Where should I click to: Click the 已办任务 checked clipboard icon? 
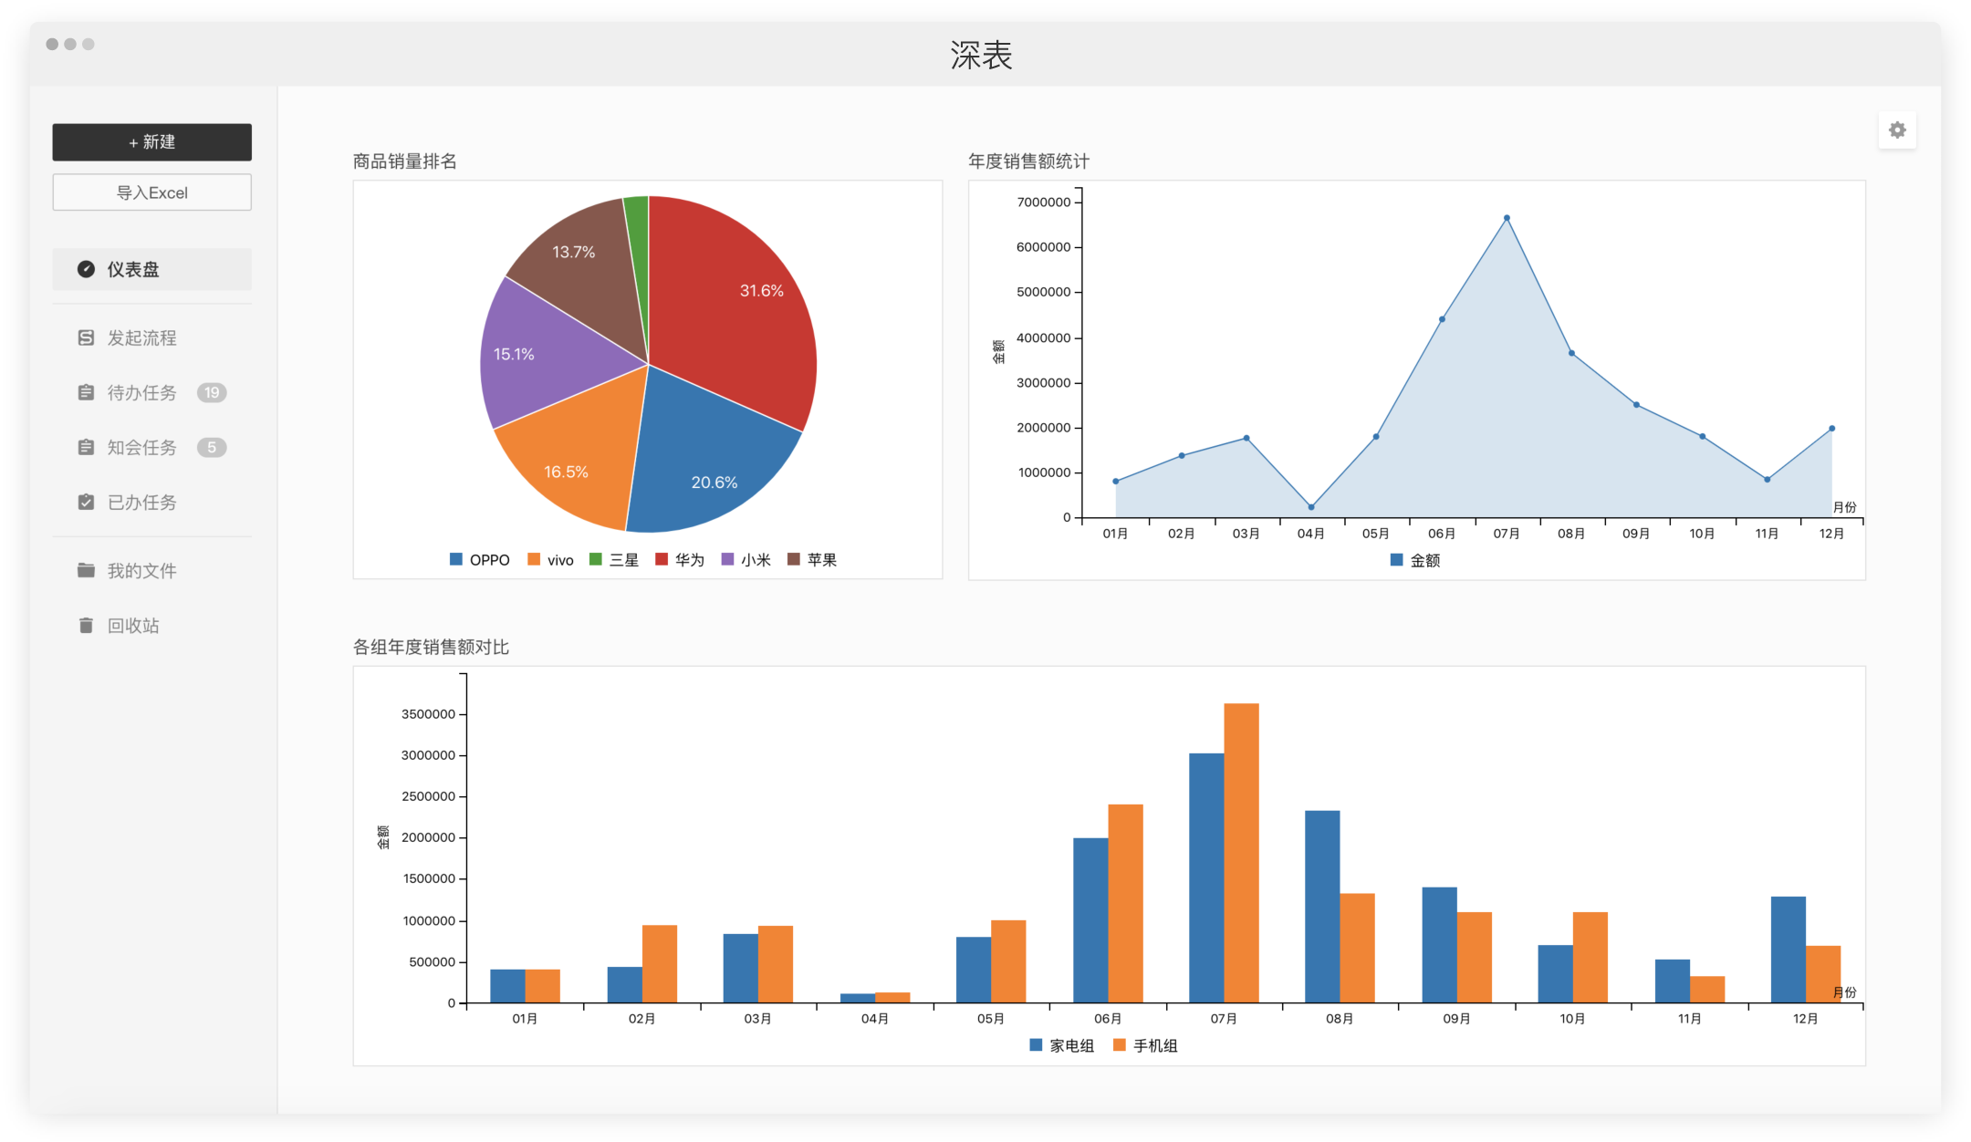pos(86,502)
